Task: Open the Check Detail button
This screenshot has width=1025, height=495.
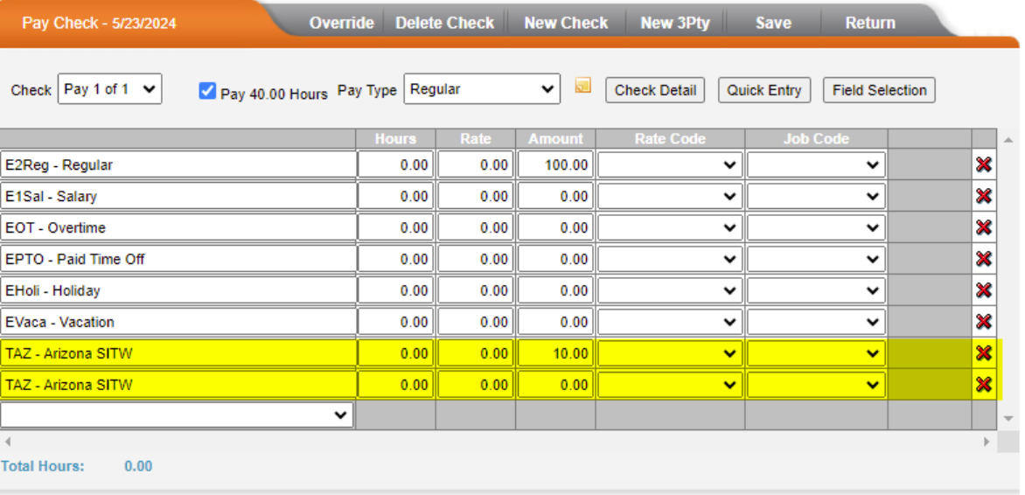Action: coord(655,90)
